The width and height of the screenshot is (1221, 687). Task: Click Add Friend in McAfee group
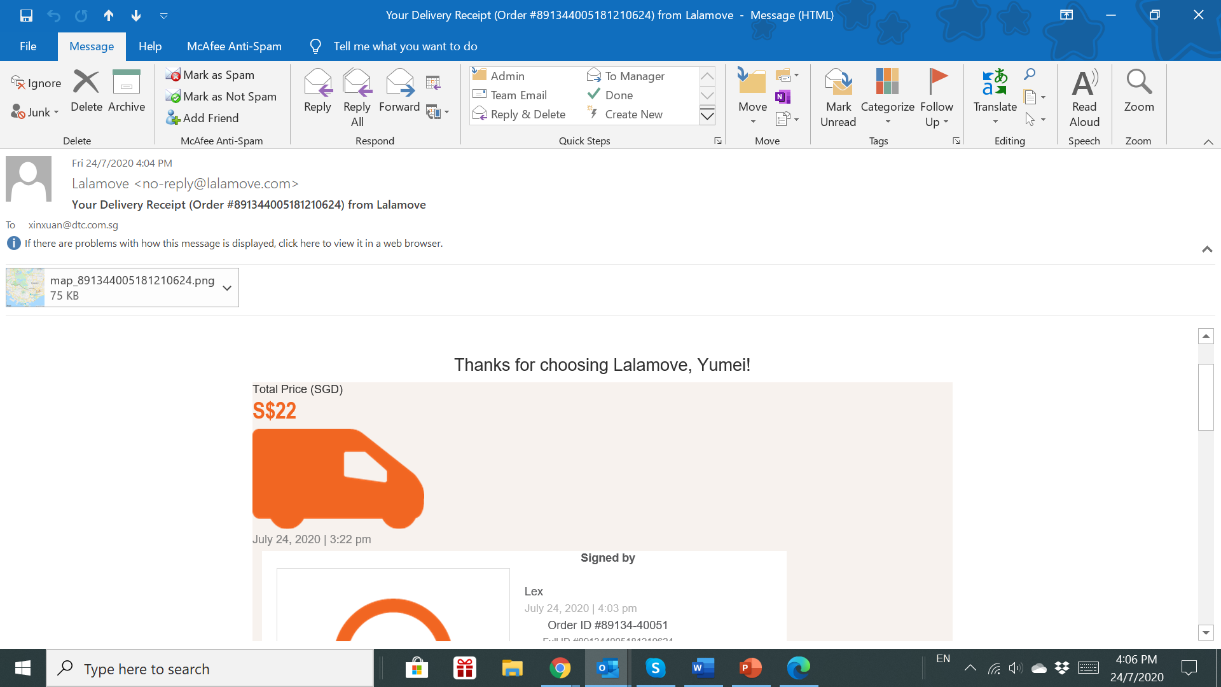(x=202, y=118)
